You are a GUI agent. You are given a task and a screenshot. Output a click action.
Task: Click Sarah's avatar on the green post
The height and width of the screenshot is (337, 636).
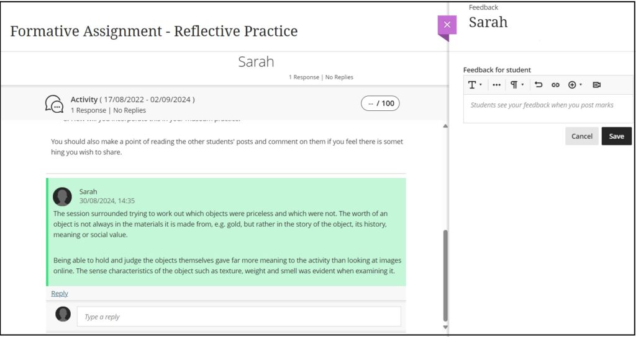(63, 196)
